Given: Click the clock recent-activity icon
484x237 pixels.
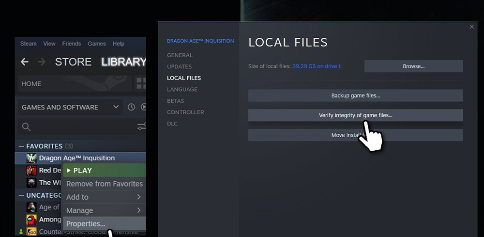Looking at the screenshot, I should pyautogui.click(x=132, y=107).
